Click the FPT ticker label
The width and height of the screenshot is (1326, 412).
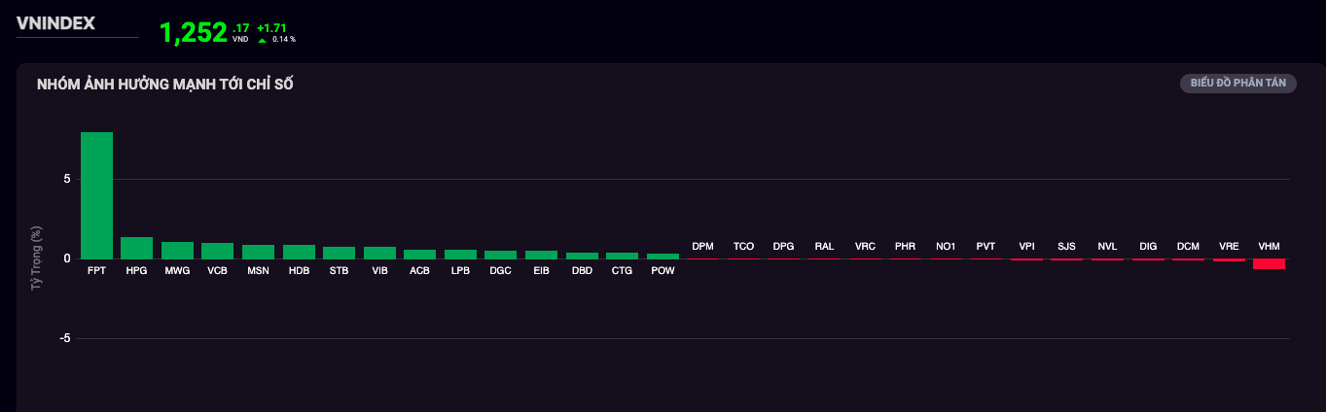pyautogui.click(x=96, y=270)
